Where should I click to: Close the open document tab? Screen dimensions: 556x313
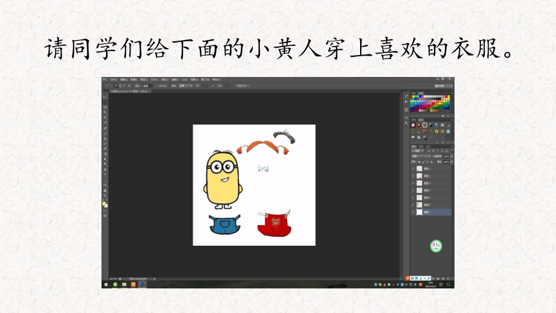[x=149, y=91]
